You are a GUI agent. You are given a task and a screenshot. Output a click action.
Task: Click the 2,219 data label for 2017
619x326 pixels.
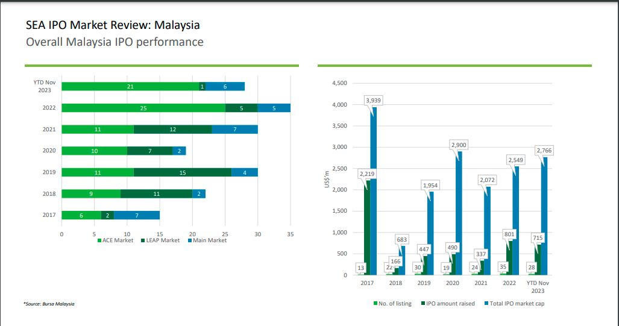coord(367,174)
